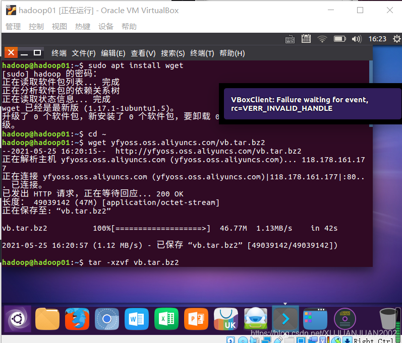Screen dimensions: 402x343
Task: Open the calendar tray icon
Action: 306,39
